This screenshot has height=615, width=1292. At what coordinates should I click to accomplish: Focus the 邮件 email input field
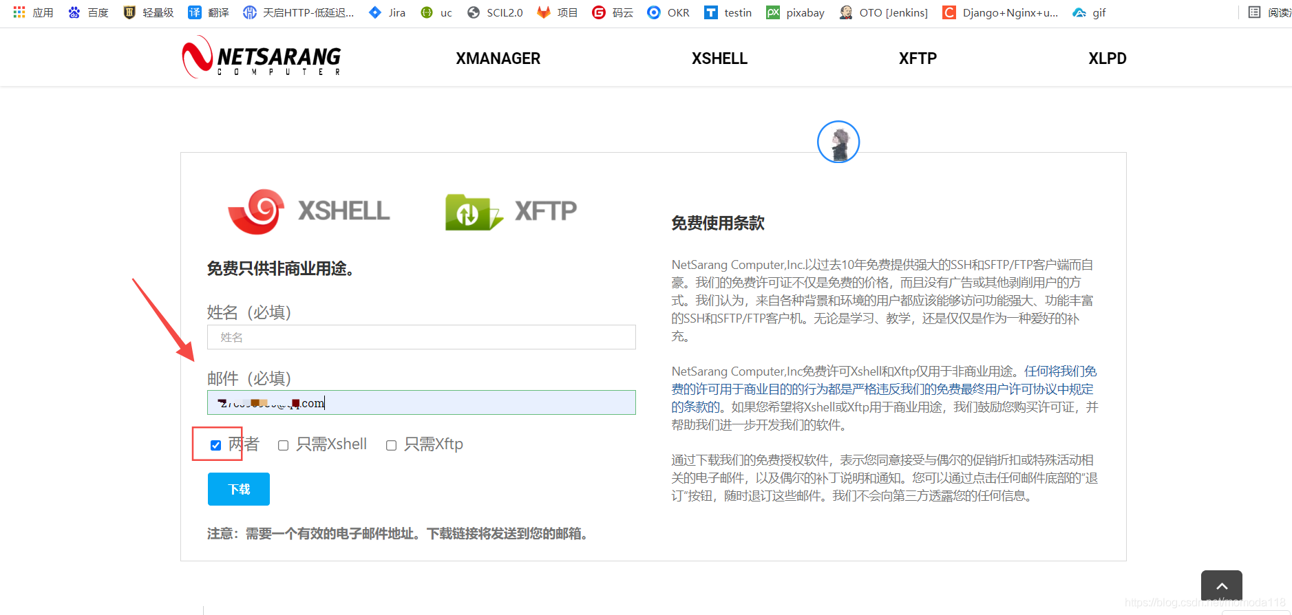pyautogui.click(x=421, y=402)
